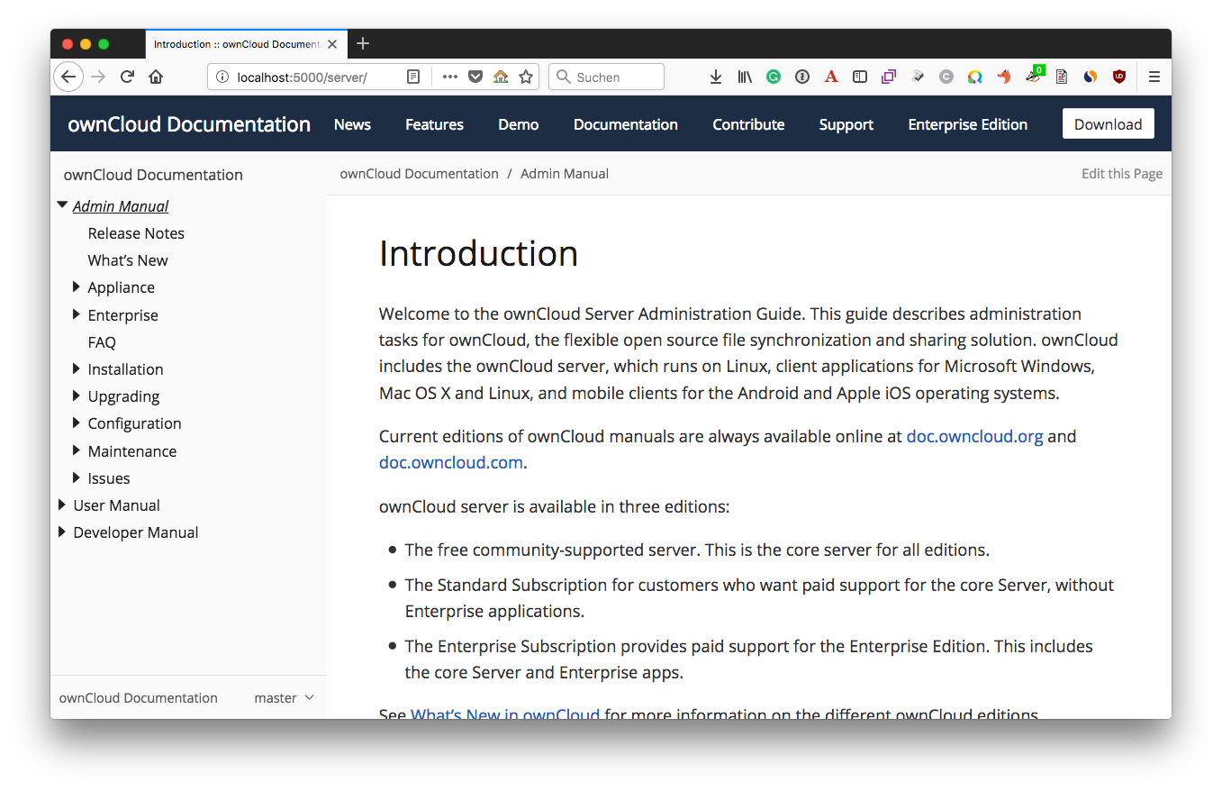1222x791 pixels.
Task: Expand the Enterprise section arrow
Action: coord(77,314)
